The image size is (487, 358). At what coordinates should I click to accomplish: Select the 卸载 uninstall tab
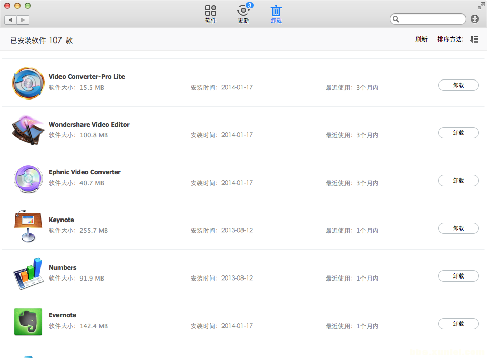(276, 14)
